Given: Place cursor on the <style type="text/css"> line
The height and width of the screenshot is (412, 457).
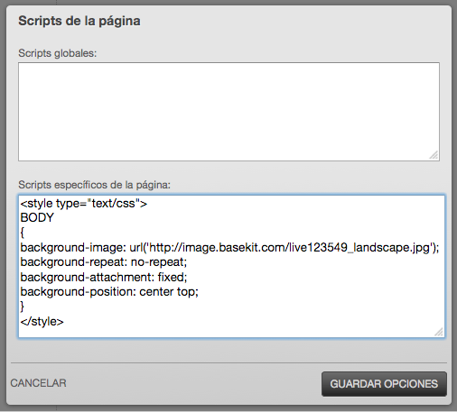Looking at the screenshot, I should tap(84, 204).
